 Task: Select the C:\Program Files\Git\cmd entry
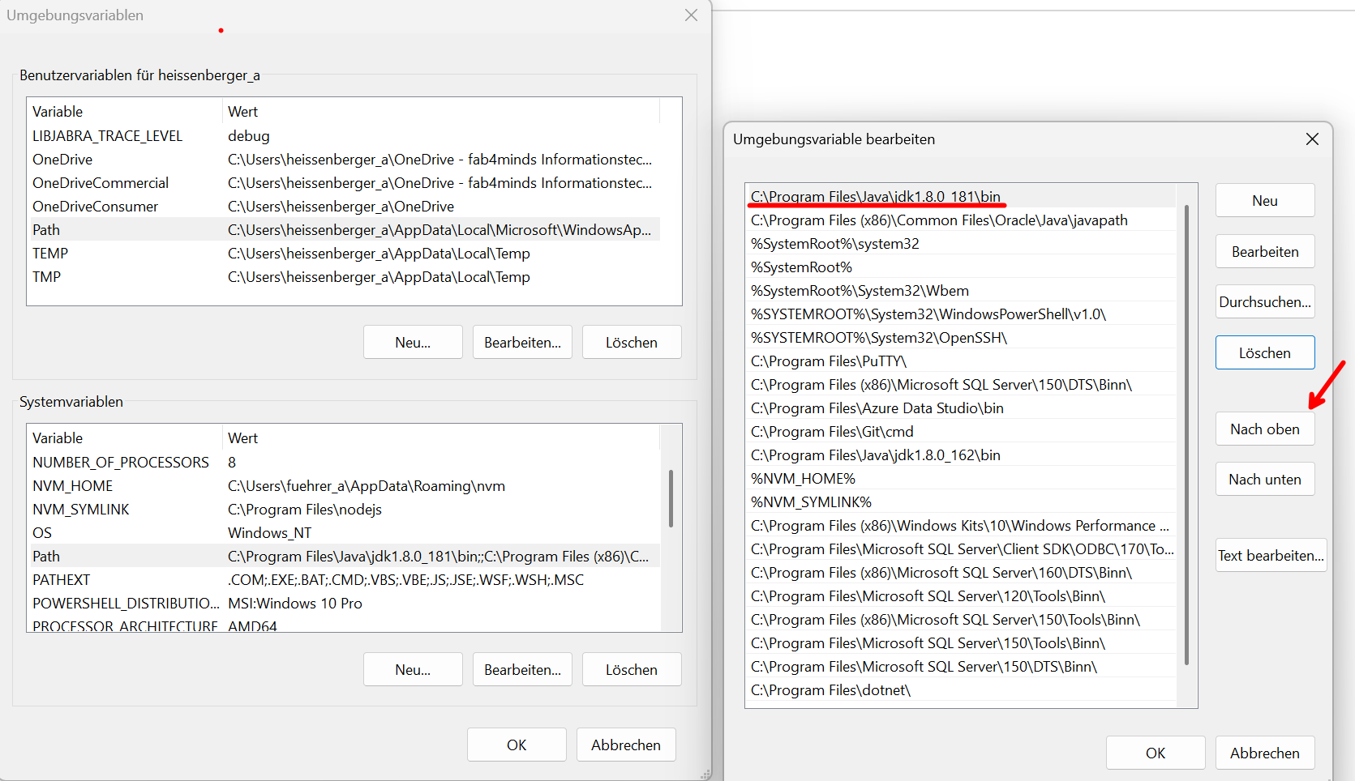[x=832, y=432]
